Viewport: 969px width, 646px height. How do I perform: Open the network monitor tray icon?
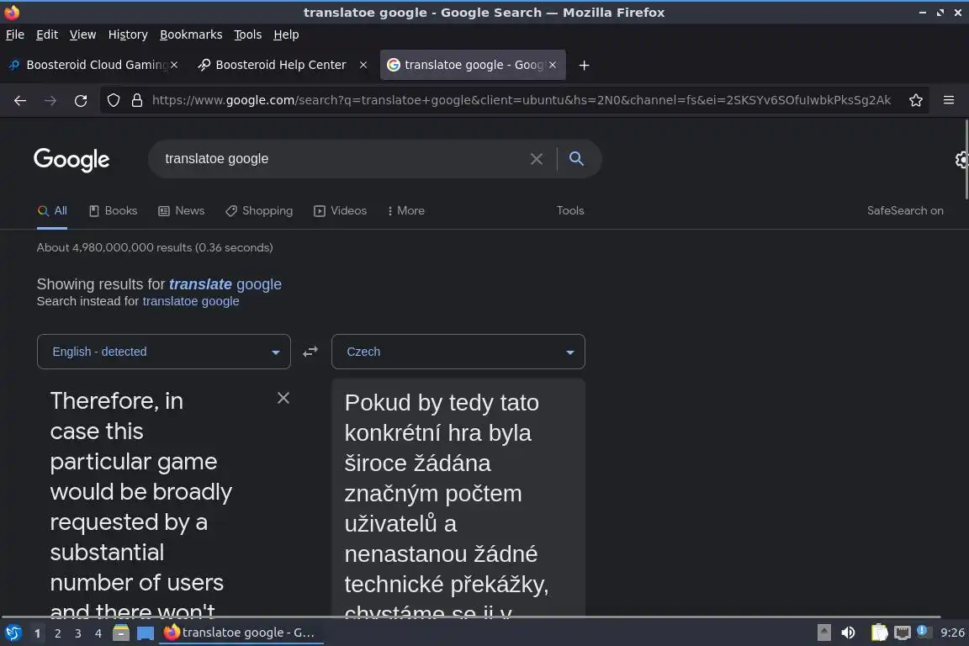903,633
